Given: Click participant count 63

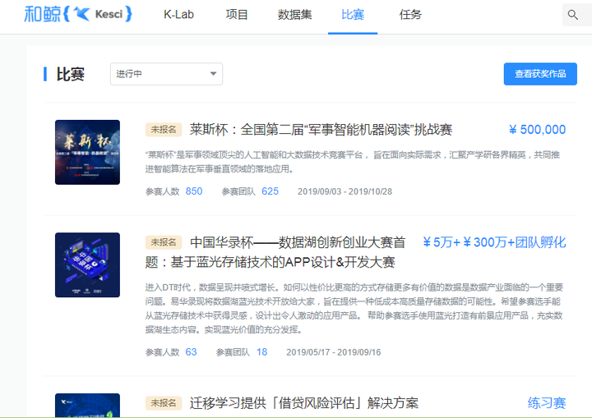Looking at the screenshot, I should pyautogui.click(x=191, y=352).
